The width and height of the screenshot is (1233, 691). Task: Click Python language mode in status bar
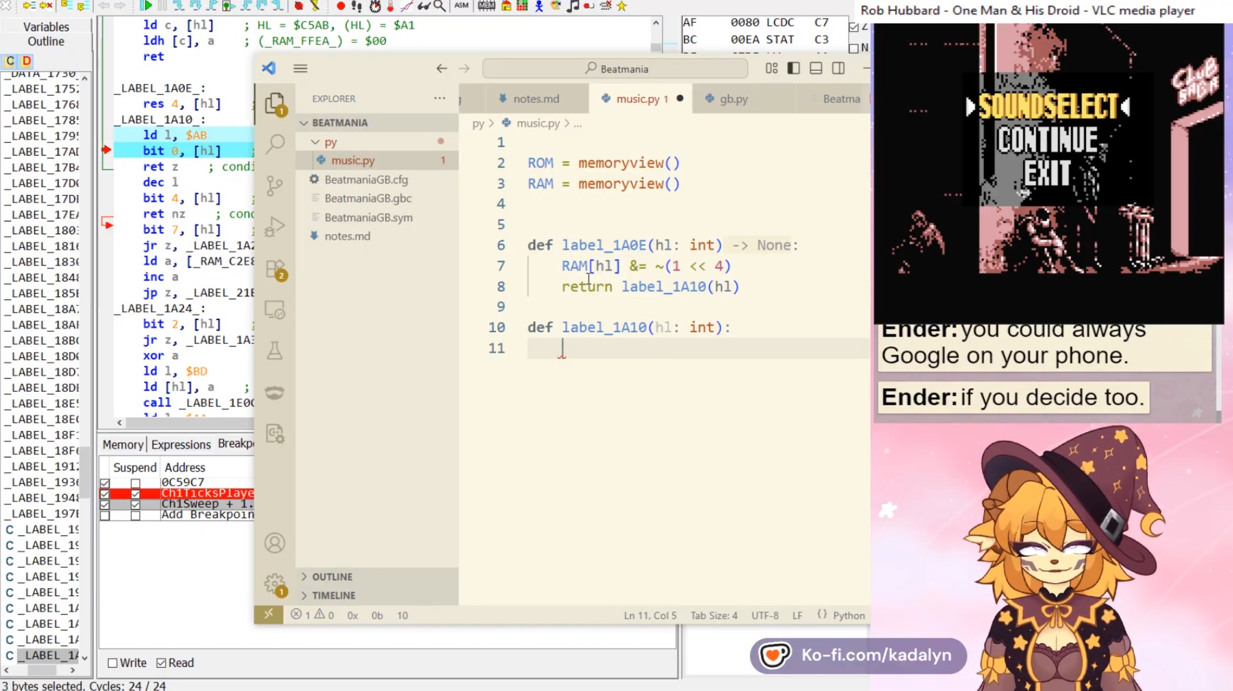[x=849, y=616]
